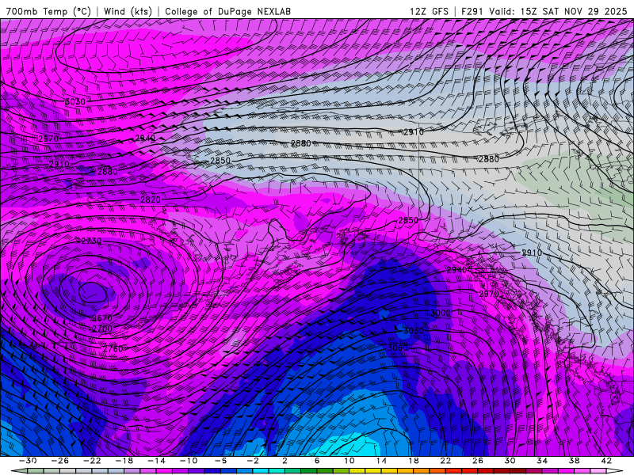Click the -10 colorbar tick label
This screenshot has height=475, width=634.
coord(189,461)
